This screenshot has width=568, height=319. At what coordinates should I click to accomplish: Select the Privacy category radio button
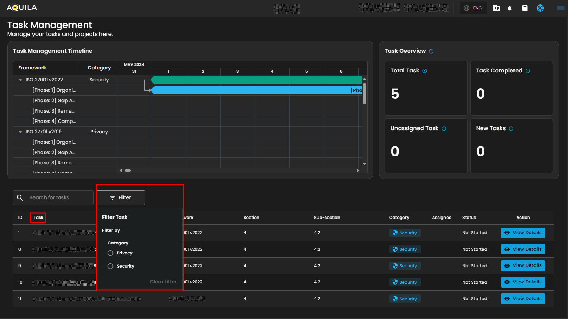click(x=110, y=253)
